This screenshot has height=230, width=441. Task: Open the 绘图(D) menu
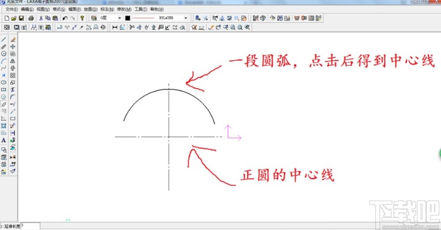coord(90,9)
